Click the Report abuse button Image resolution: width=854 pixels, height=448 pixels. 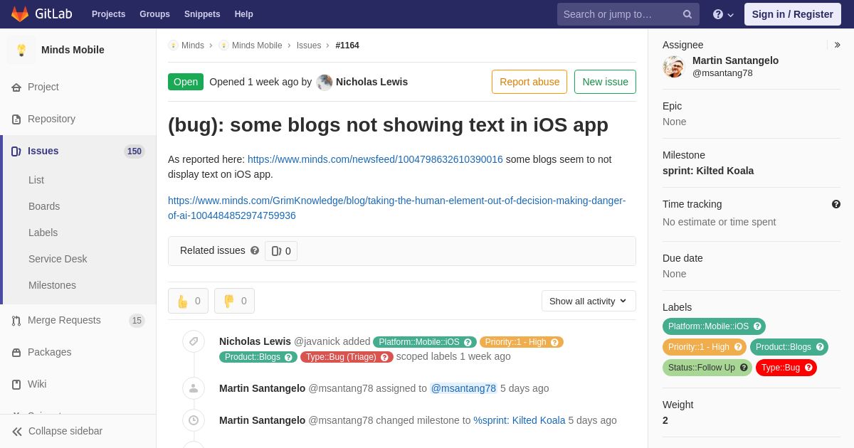[529, 82]
